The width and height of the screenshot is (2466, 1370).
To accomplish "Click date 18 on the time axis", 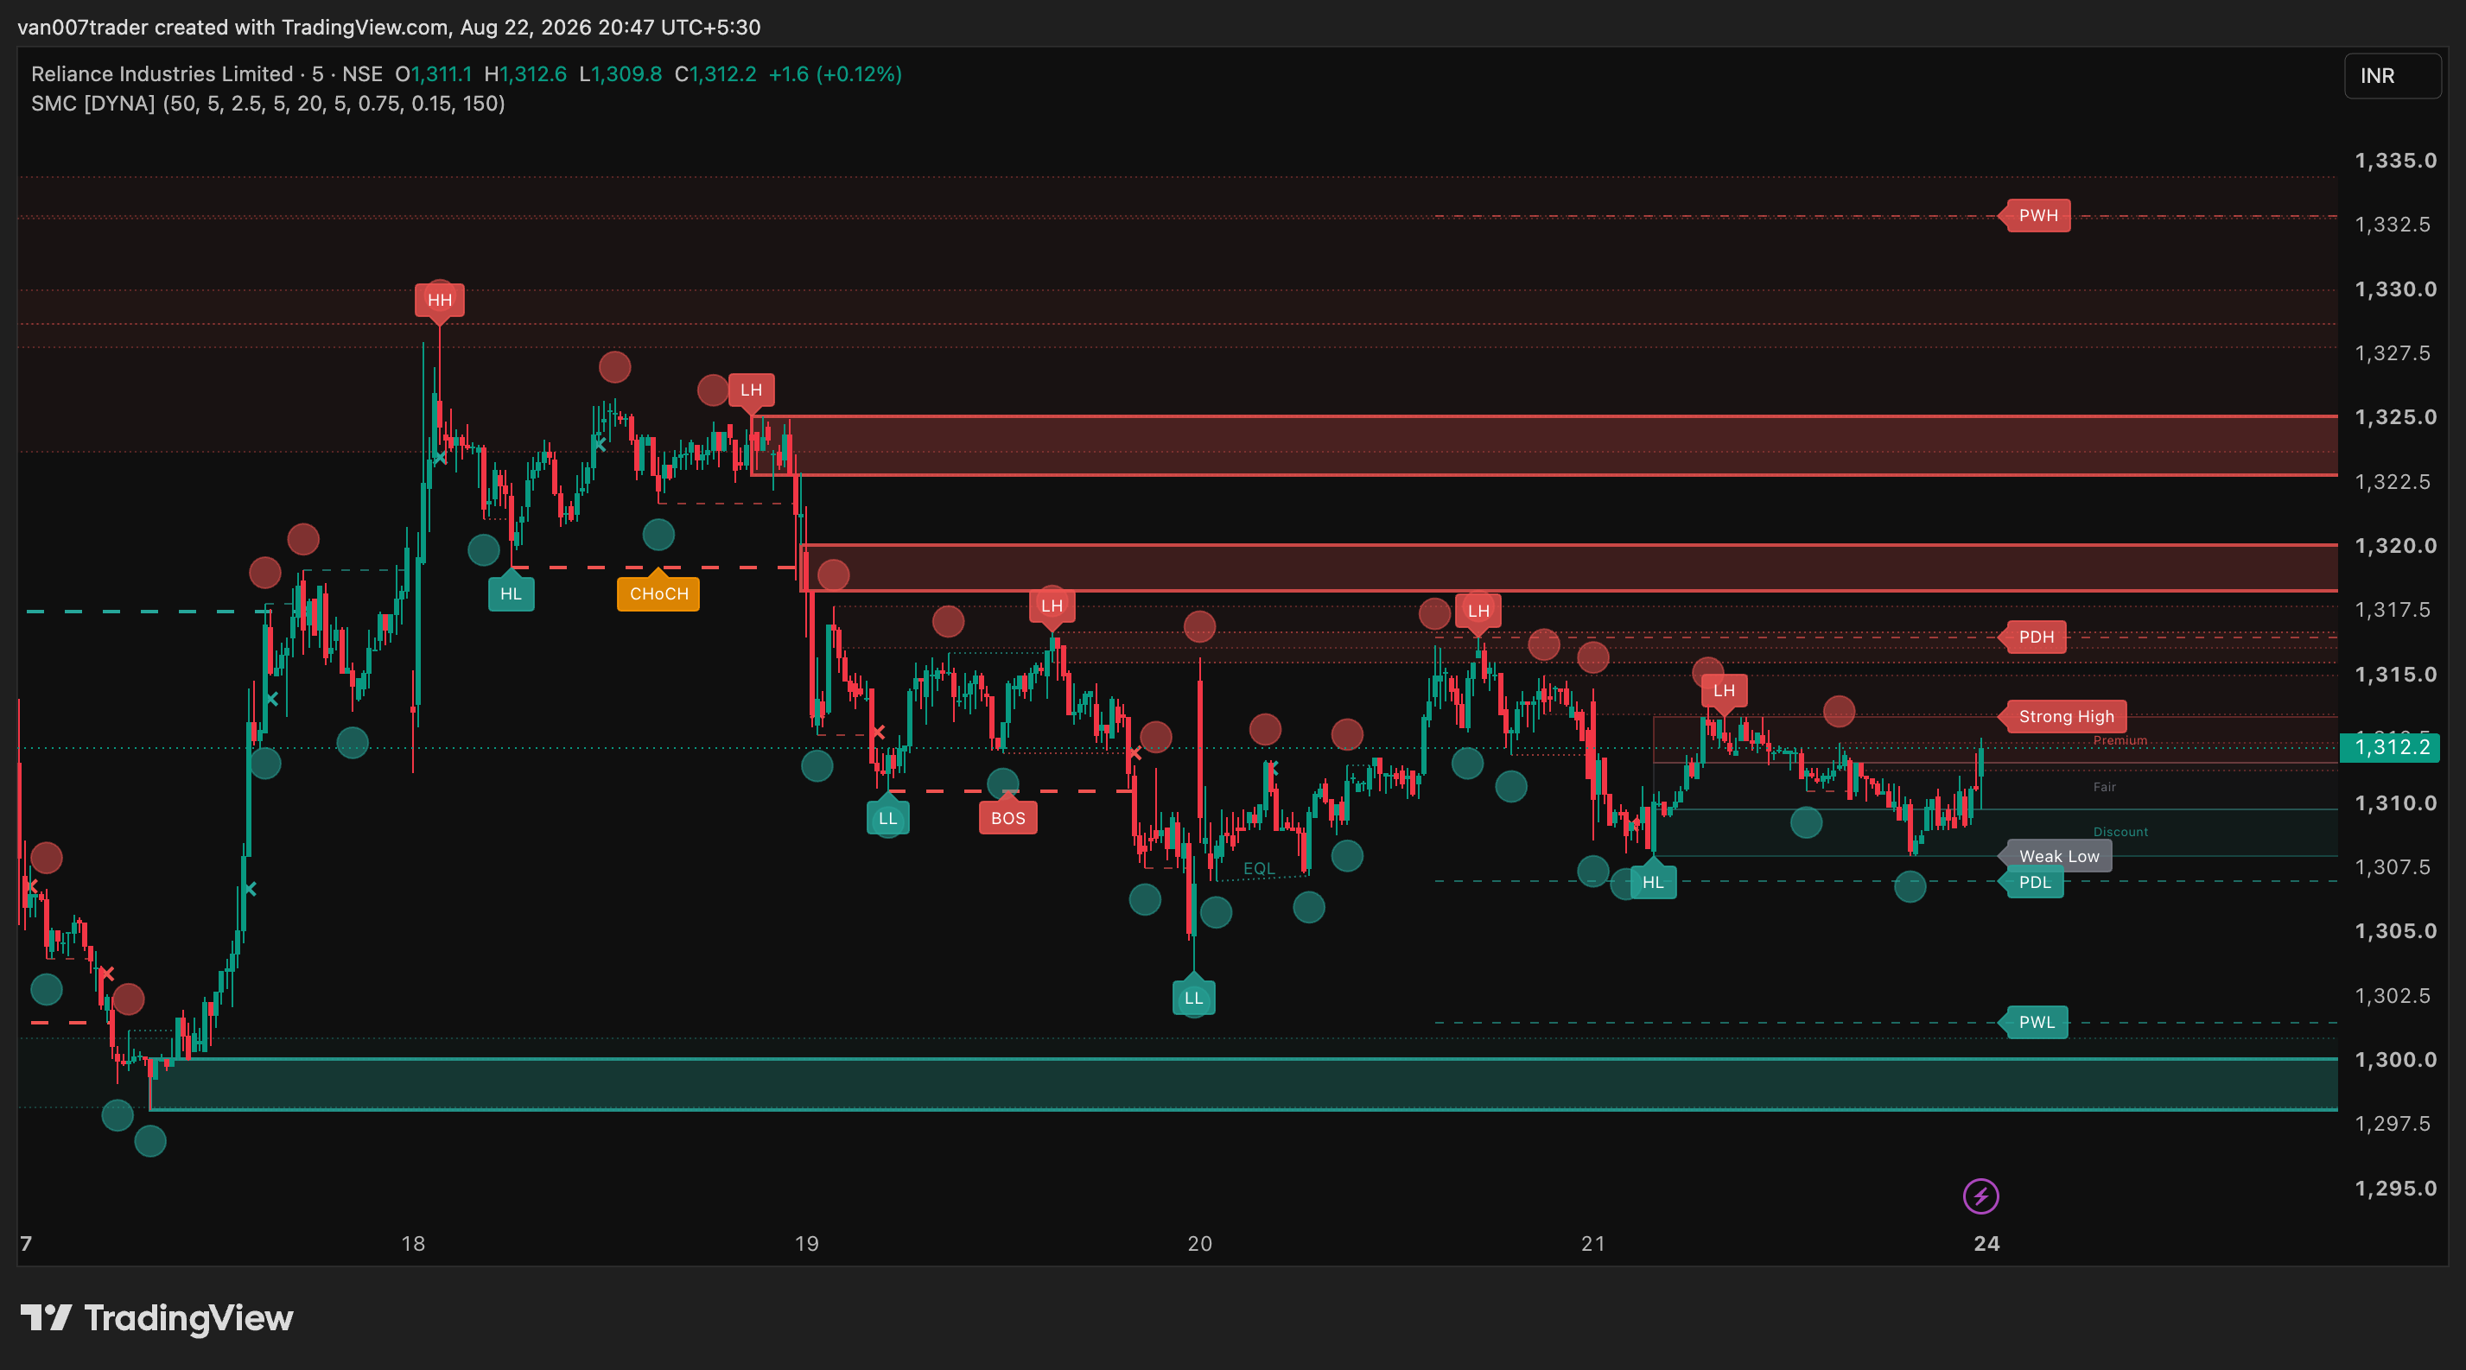I will [x=413, y=1244].
